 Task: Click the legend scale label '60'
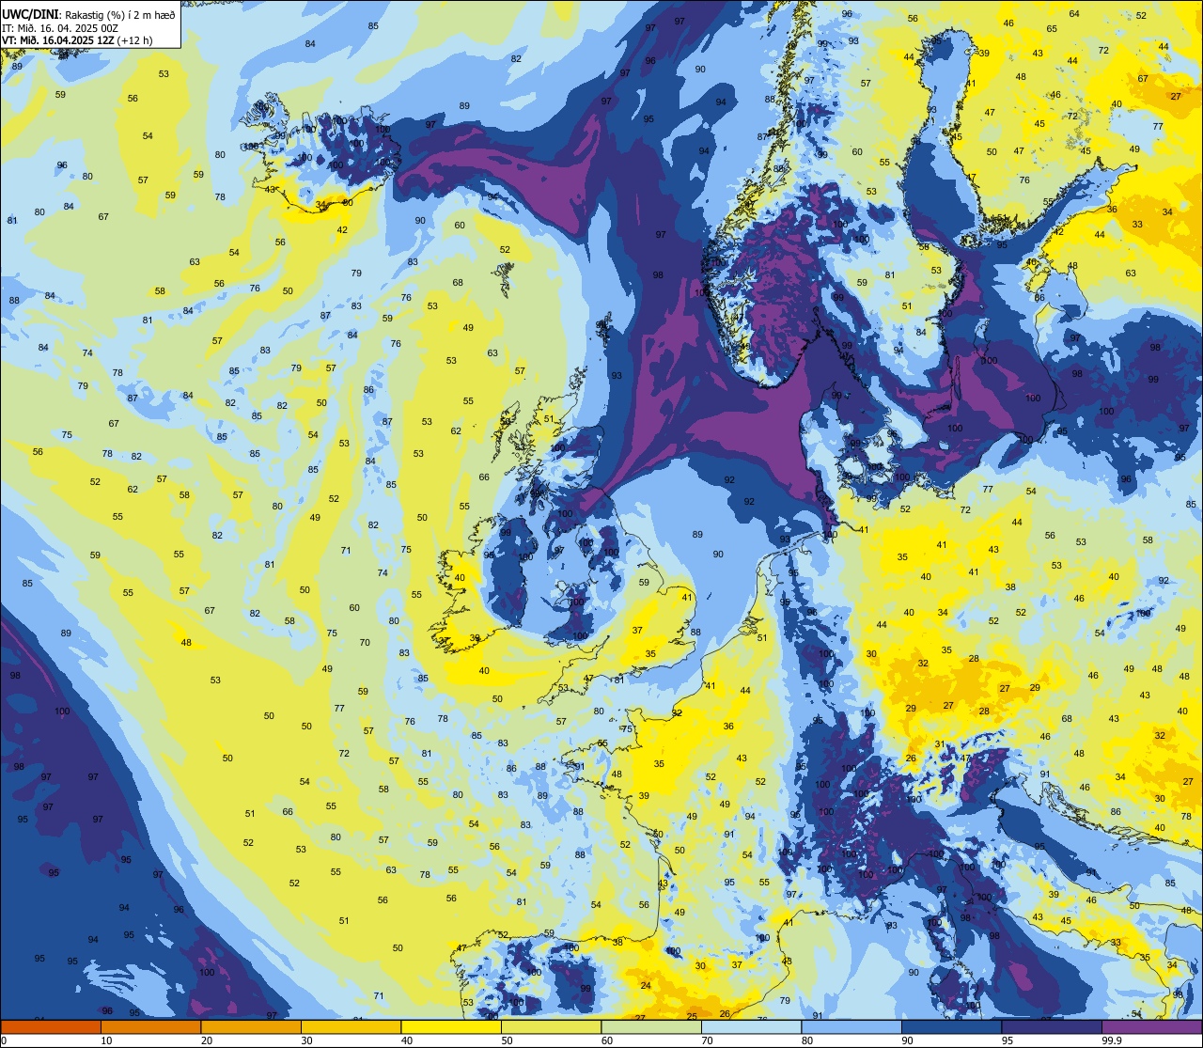[x=607, y=1040]
